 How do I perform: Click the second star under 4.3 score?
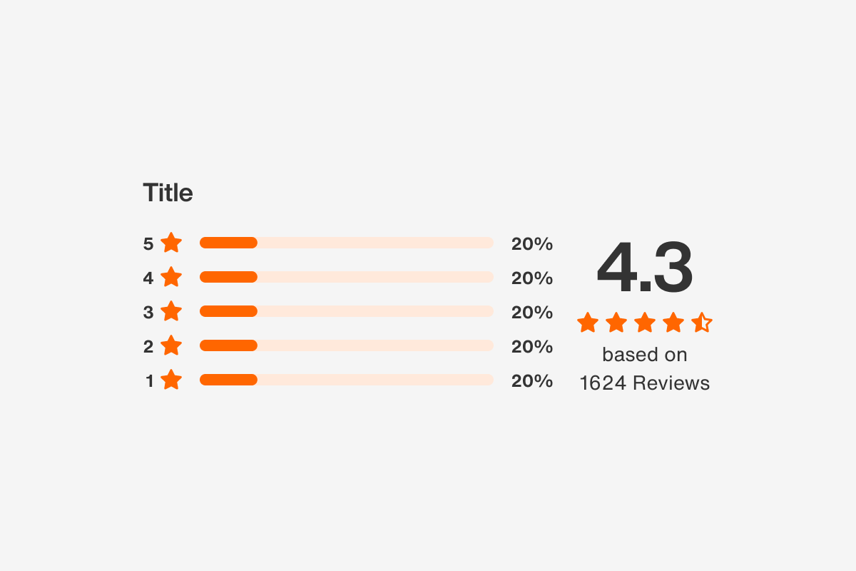tap(616, 323)
